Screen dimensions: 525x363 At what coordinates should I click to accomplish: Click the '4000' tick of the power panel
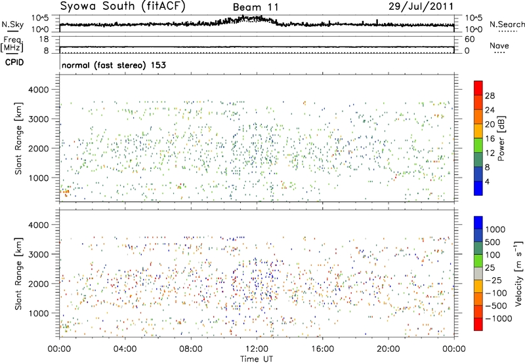38,90
